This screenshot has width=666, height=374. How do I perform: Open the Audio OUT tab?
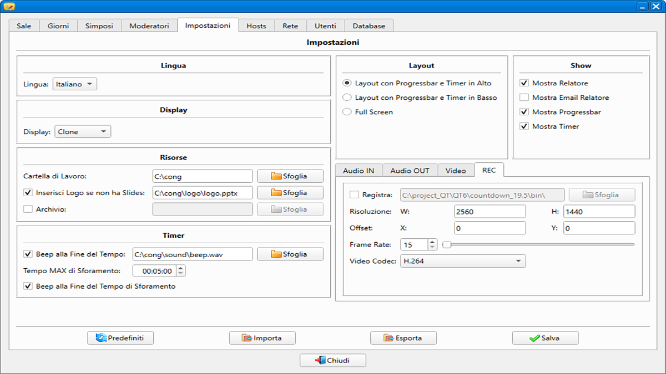click(410, 171)
